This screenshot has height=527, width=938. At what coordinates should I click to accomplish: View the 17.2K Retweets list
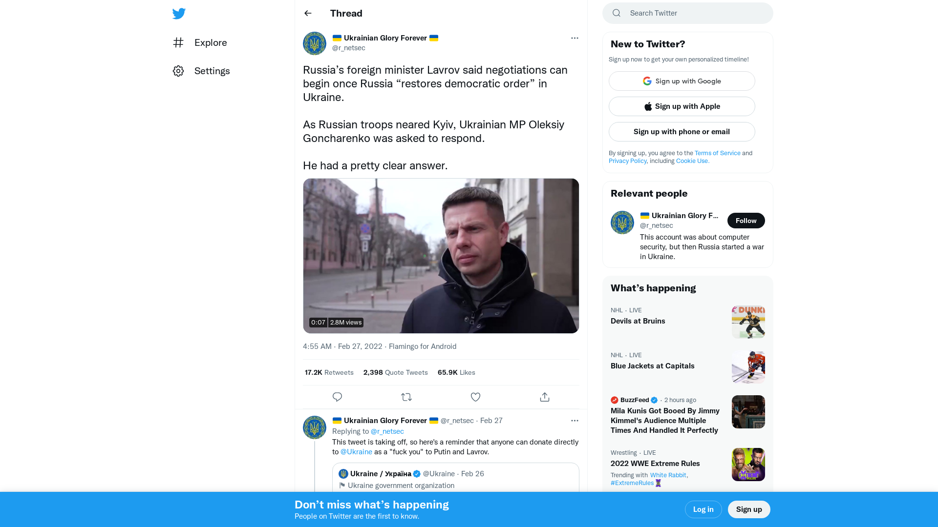(x=329, y=372)
